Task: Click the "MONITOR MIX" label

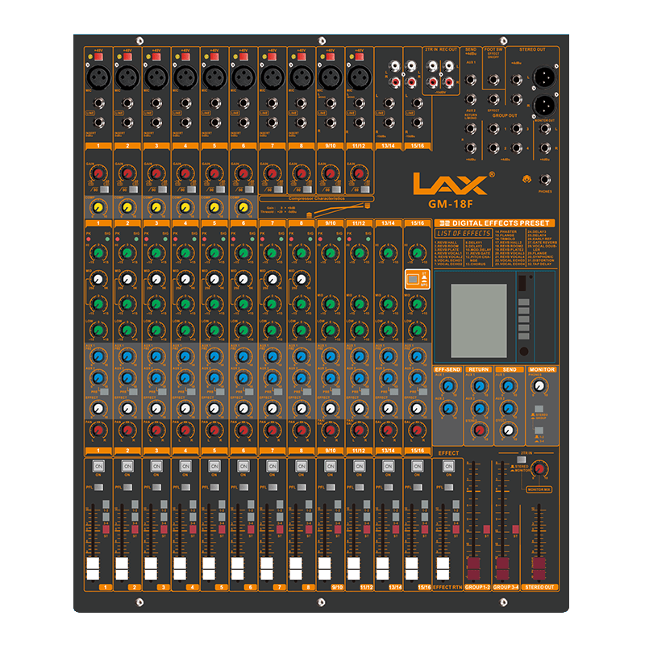Action: pos(539,489)
